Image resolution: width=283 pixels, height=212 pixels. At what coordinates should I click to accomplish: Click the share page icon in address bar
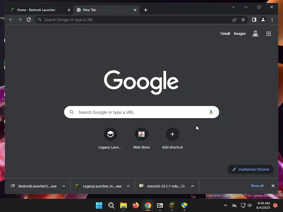click(234, 20)
